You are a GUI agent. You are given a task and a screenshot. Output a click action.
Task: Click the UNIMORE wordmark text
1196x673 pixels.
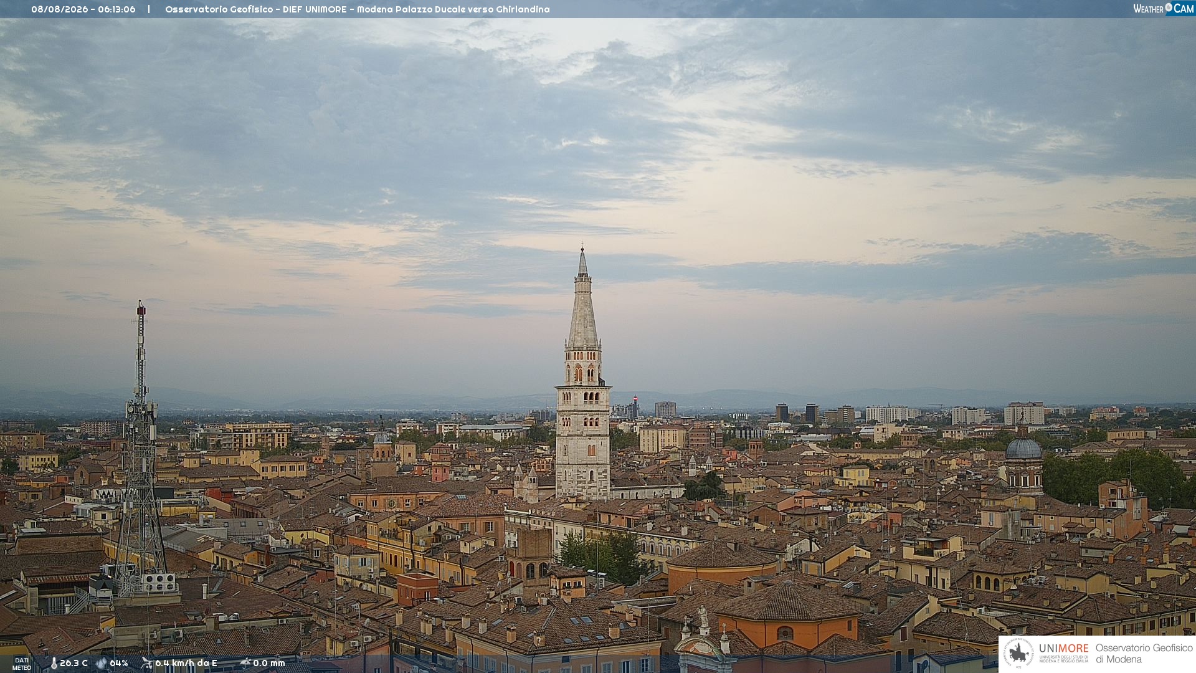(1064, 649)
